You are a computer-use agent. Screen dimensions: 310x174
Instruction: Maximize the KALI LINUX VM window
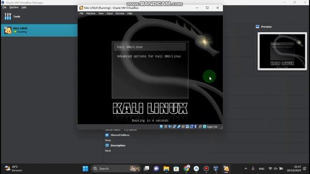tap(207, 8)
